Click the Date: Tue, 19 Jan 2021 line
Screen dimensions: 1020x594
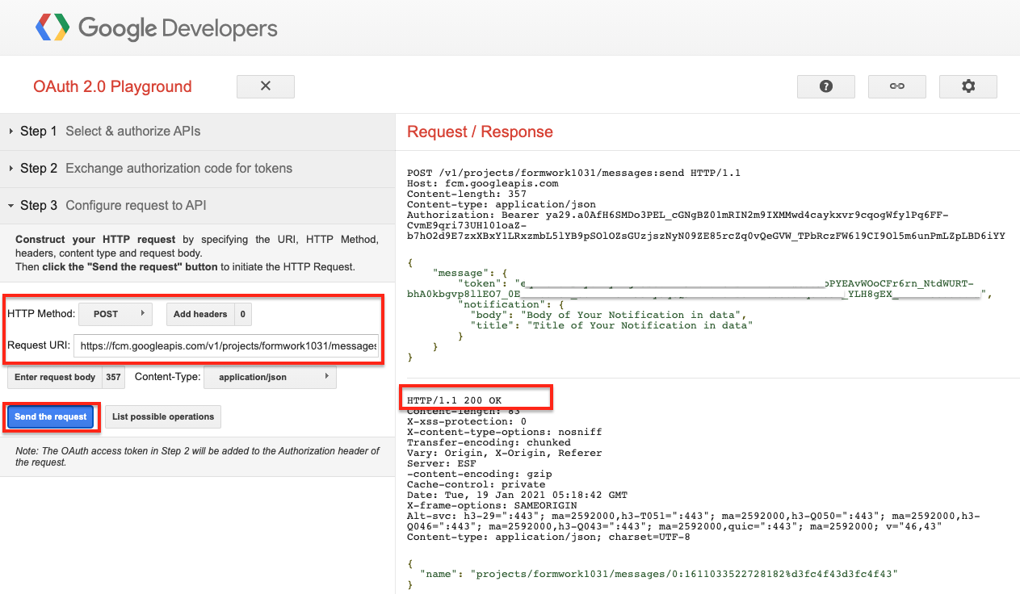[x=517, y=495]
